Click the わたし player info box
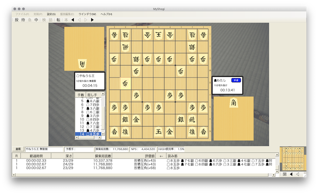 tap(227, 85)
